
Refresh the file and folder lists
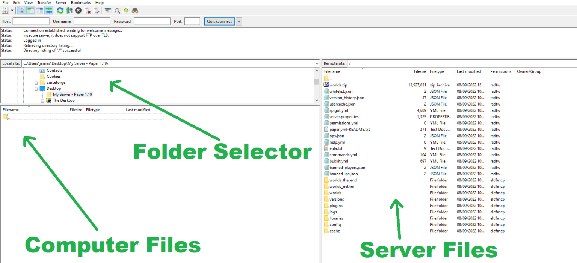click(60, 10)
